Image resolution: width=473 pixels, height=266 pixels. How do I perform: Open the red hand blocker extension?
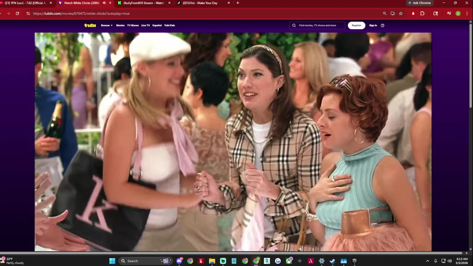(413, 13)
